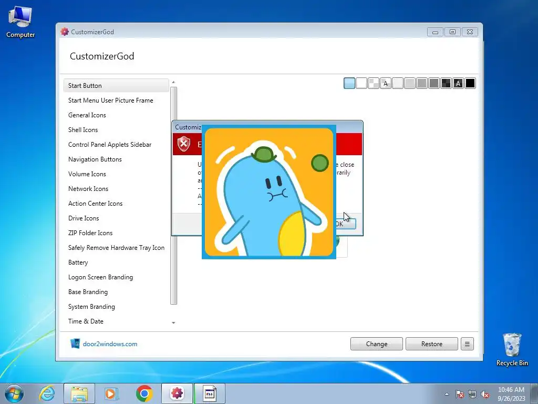Open the taskbar clock showing 10:46 AM
The height and width of the screenshot is (404, 538).
click(x=511, y=394)
